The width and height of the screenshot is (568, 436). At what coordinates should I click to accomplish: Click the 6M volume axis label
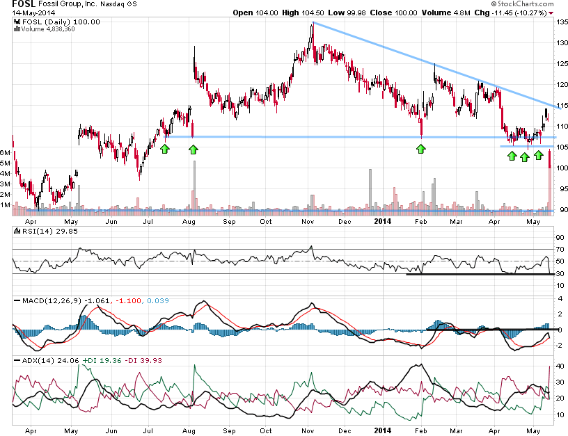click(5, 153)
